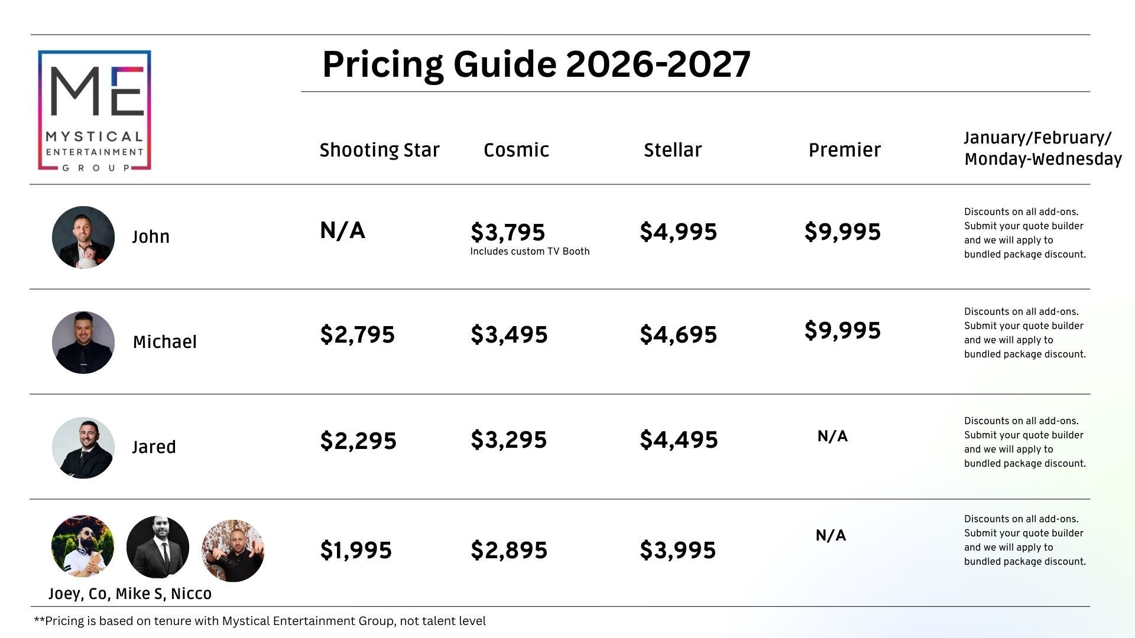
Task: Click the Shooting Star column header
Action: tap(380, 150)
